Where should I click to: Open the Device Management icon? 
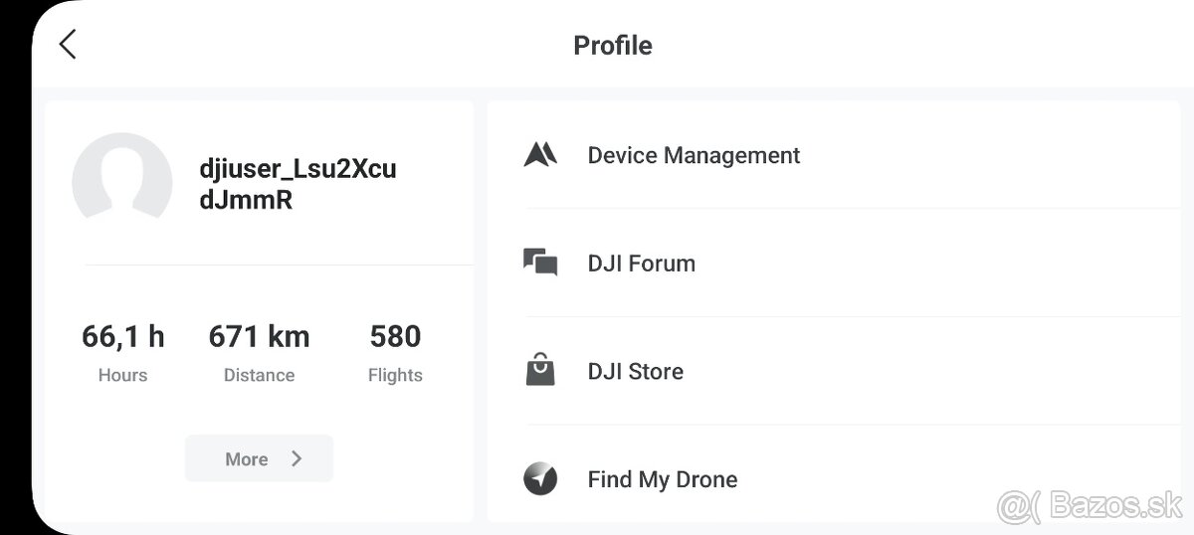[x=540, y=155]
